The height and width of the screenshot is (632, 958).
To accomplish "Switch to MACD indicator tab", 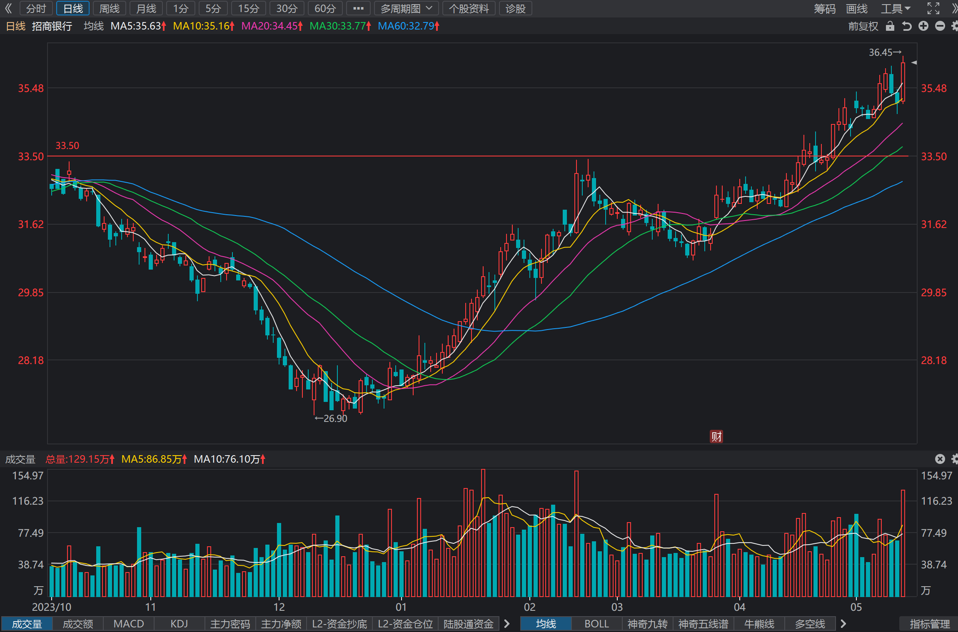I will click(x=129, y=624).
